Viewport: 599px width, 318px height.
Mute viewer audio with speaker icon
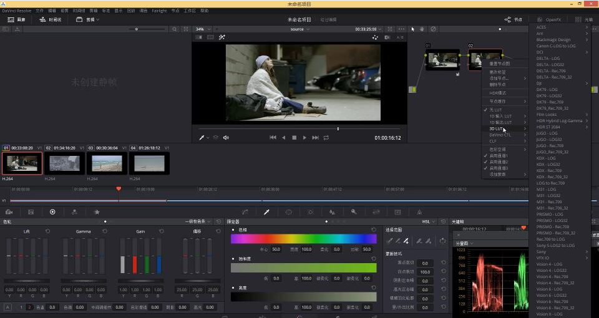coord(226,137)
